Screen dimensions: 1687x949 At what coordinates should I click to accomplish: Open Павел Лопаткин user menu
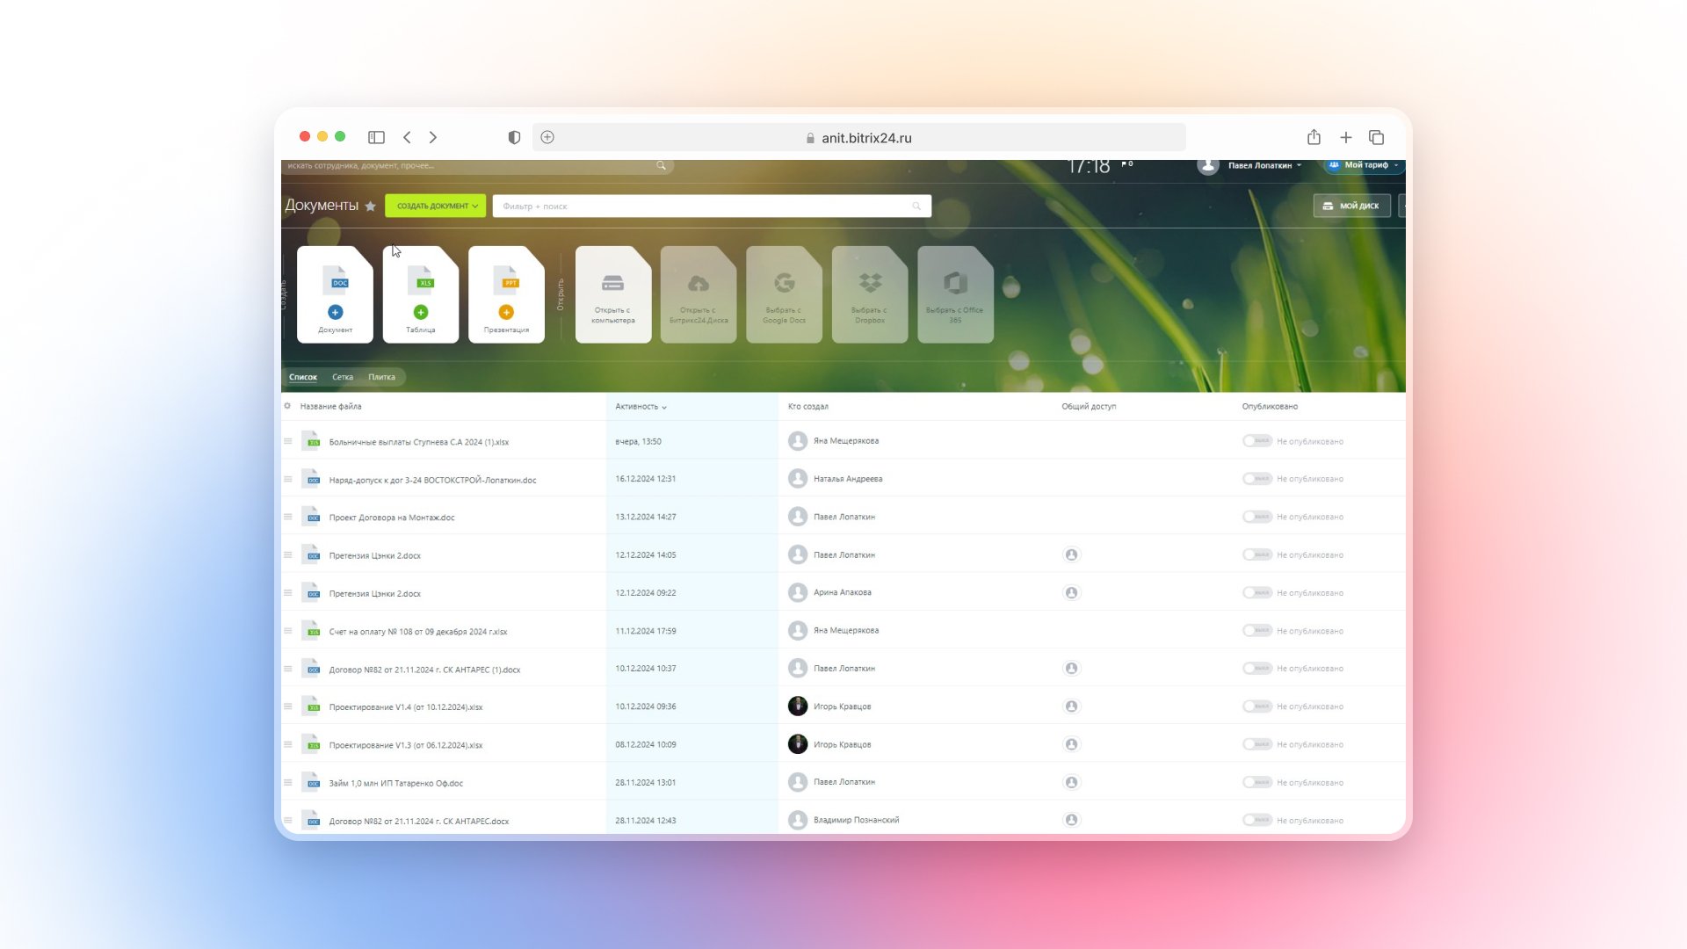coord(1261,165)
